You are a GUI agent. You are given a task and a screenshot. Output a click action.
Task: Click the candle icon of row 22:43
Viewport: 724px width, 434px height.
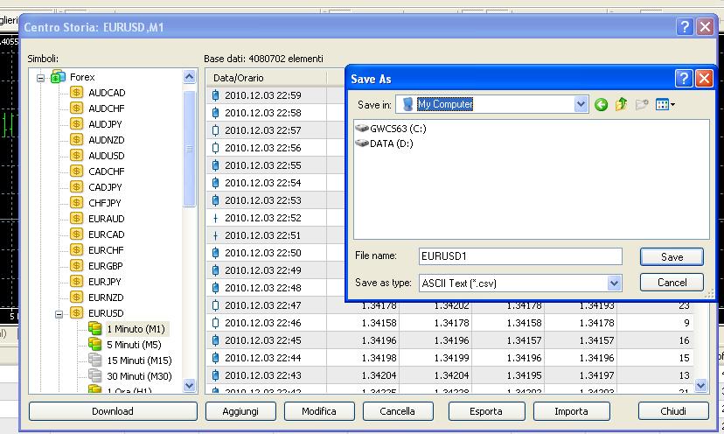click(x=215, y=375)
